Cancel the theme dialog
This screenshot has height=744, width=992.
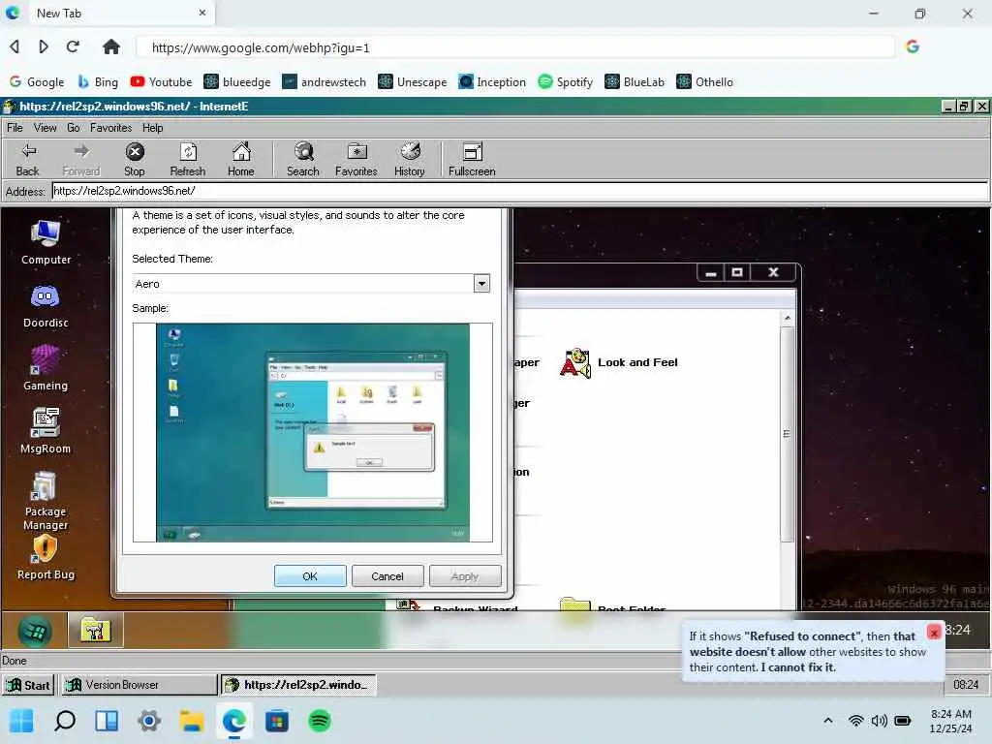tap(387, 576)
